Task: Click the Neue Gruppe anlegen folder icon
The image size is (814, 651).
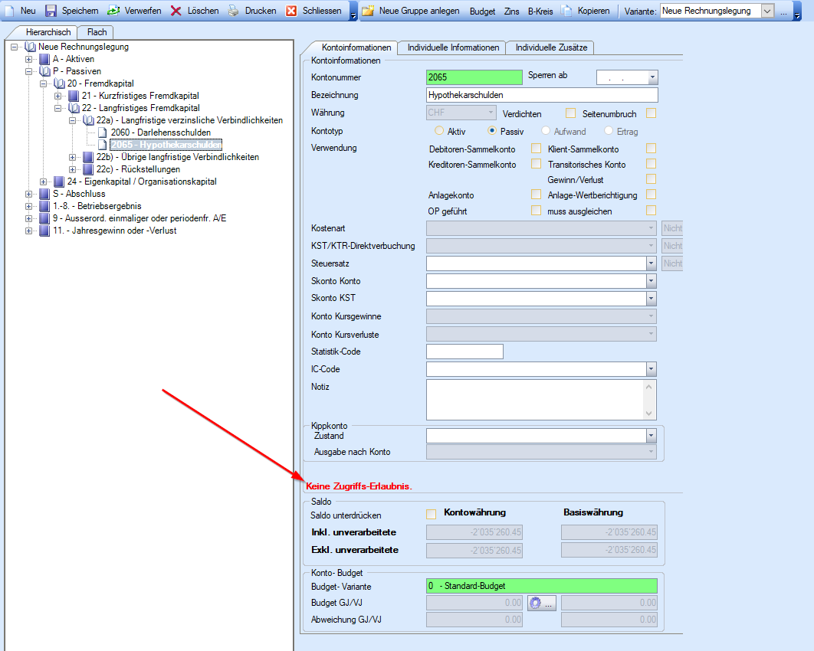Action: [x=368, y=11]
